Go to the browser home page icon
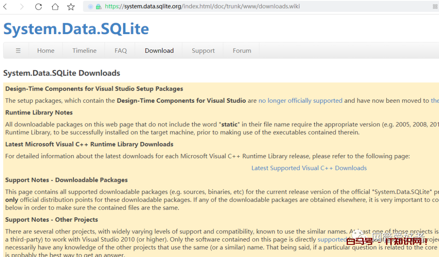 click(x=55, y=6)
